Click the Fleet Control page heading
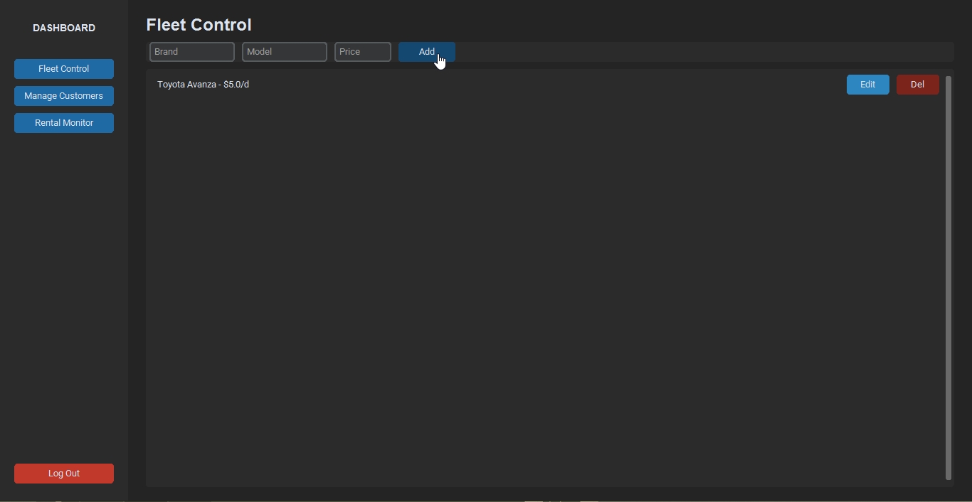The height and width of the screenshot is (502, 972). tap(199, 25)
